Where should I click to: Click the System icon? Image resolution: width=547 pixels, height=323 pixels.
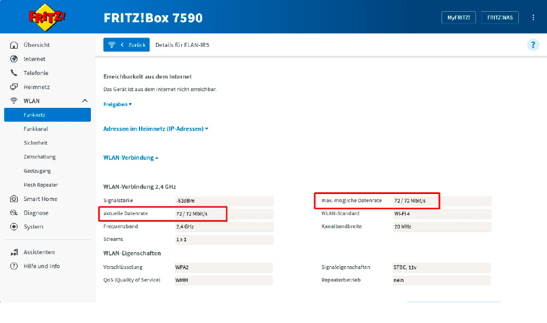[x=14, y=227]
